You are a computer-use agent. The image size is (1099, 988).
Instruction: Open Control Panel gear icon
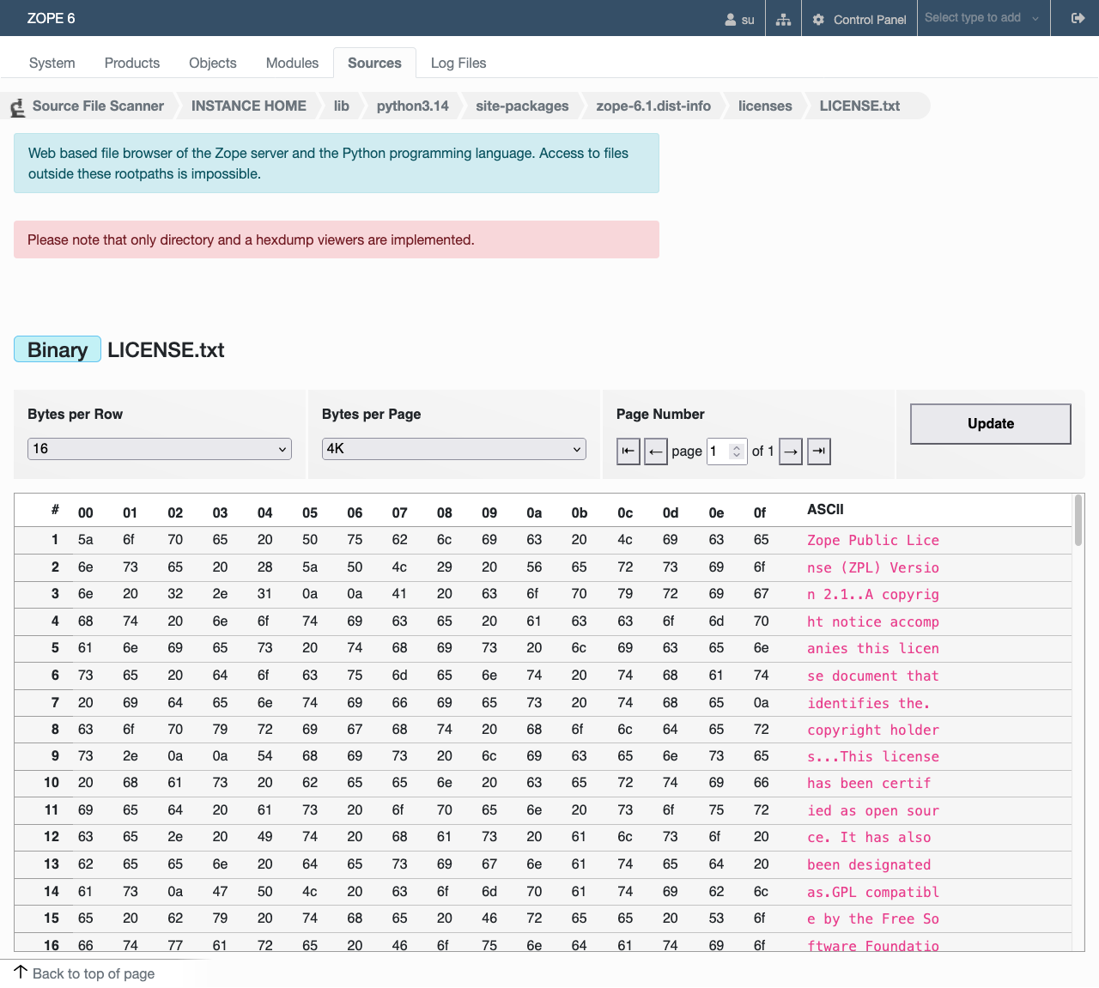coord(818,19)
